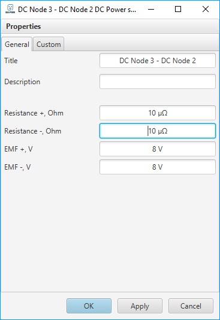Click the EMF -, V label
The image size is (220, 320).
17,167
